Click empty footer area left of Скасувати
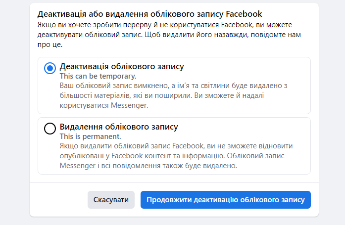This screenshot has height=225, width=345. point(58,200)
